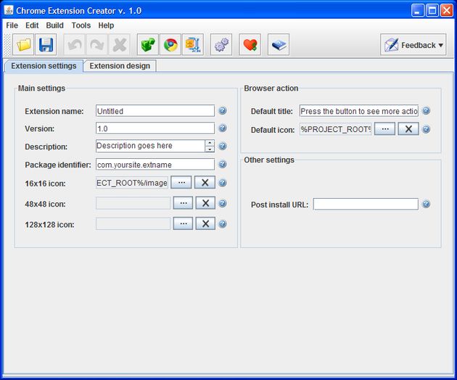Click the Default title input field

(359, 111)
